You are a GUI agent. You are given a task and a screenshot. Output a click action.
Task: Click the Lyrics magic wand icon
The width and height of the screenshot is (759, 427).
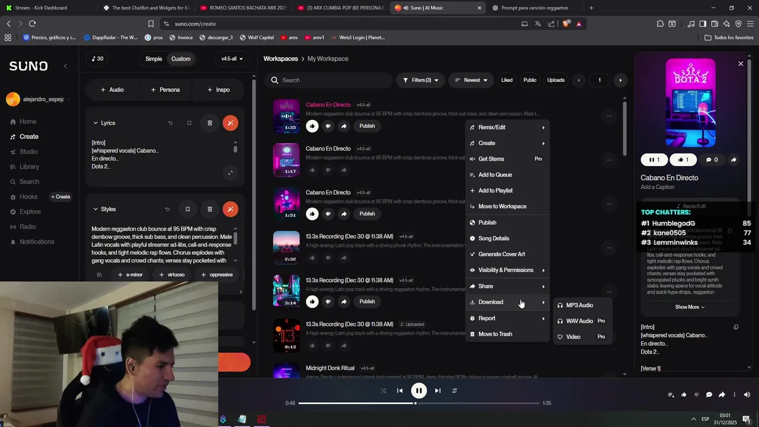(x=230, y=123)
